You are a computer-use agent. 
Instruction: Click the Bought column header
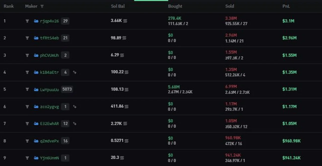(x=175, y=6)
